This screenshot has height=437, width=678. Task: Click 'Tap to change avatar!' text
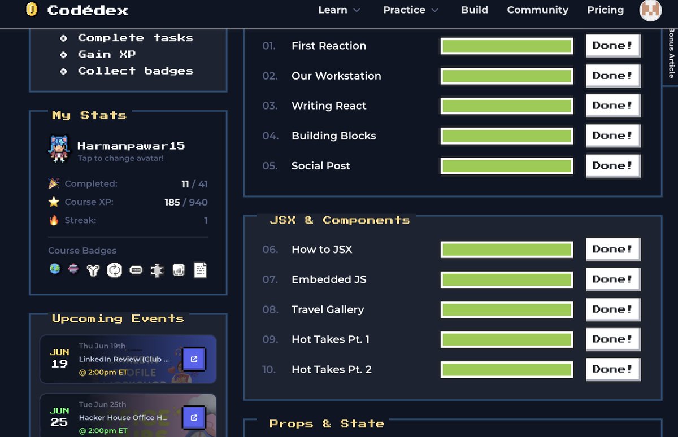point(121,159)
